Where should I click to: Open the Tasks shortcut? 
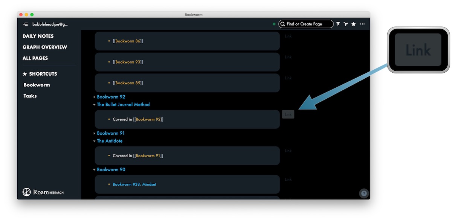(30, 96)
